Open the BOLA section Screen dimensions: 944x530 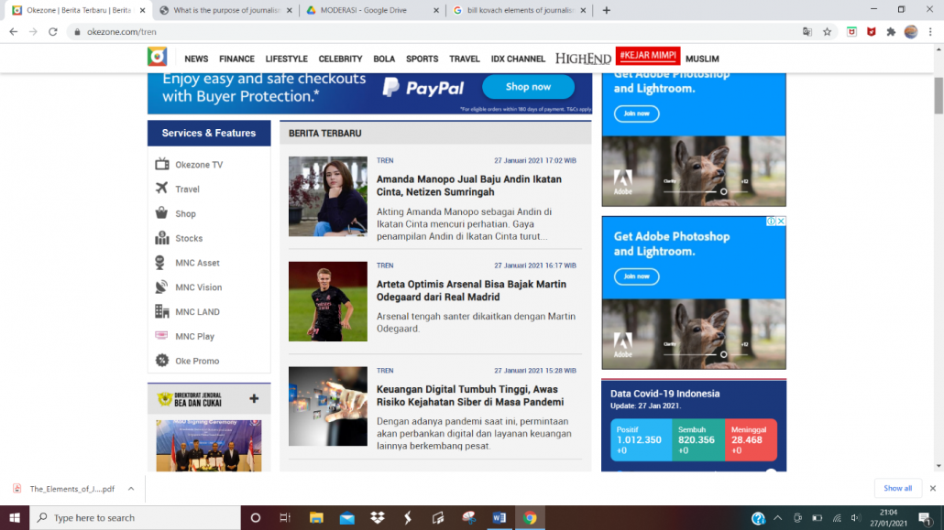pyautogui.click(x=384, y=59)
